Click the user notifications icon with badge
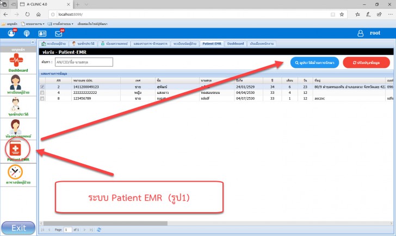 [11, 33]
